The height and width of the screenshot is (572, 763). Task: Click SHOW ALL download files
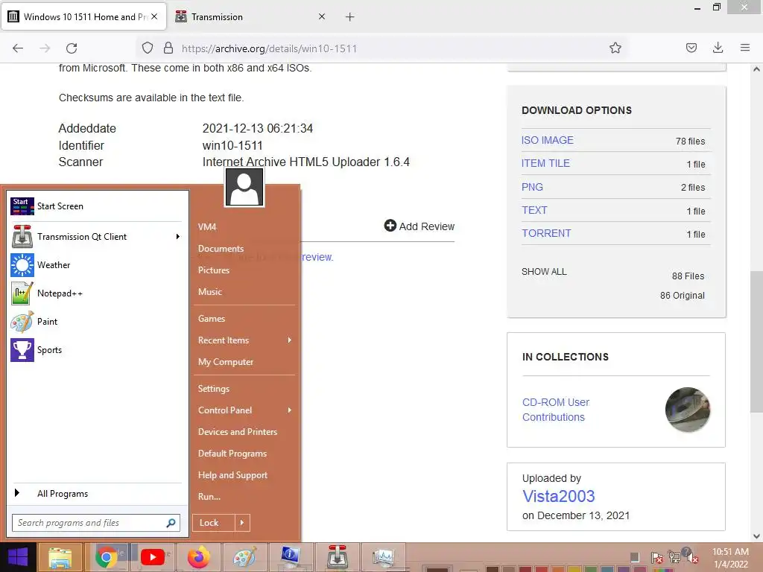click(x=544, y=271)
